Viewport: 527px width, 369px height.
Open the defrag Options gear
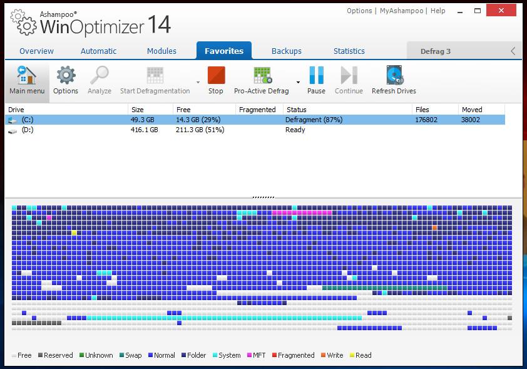pos(66,75)
